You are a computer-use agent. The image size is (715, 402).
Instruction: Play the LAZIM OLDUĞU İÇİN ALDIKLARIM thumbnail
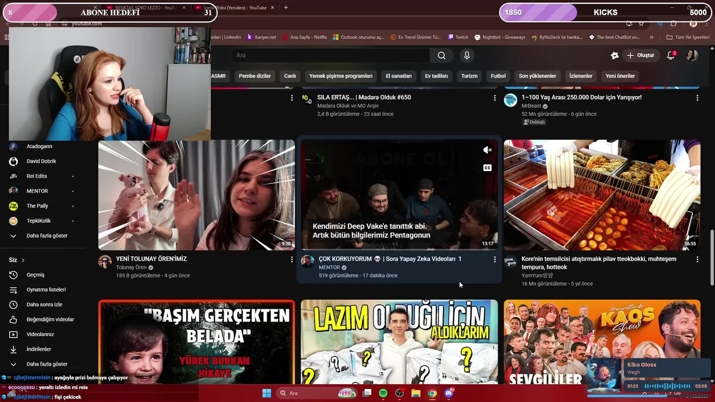tap(399, 342)
